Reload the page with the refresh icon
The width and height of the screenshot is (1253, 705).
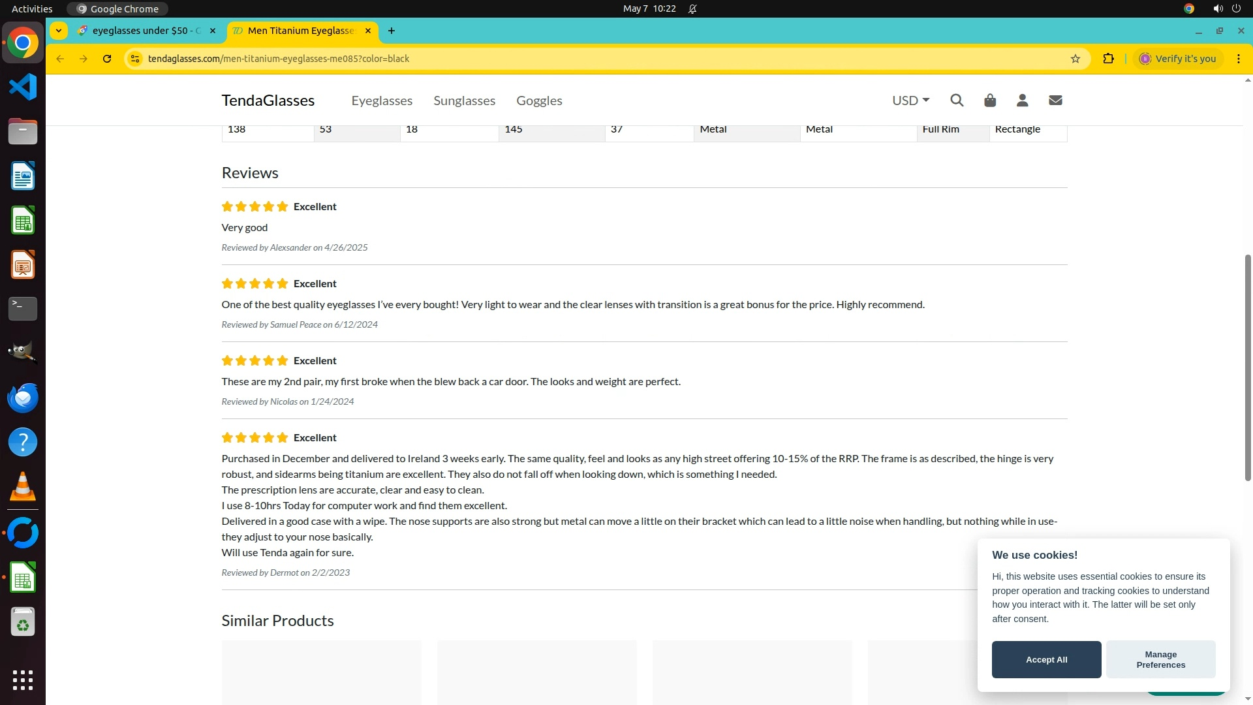coord(107,59)
